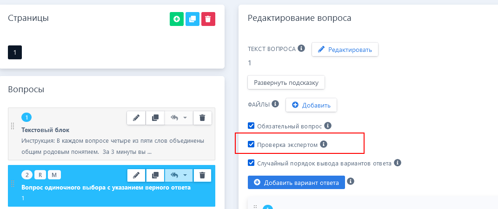Viewport: 498px width, 209px height.
Task: Open move dropdown on Текстовый блок question
Action: pos(179,118)
